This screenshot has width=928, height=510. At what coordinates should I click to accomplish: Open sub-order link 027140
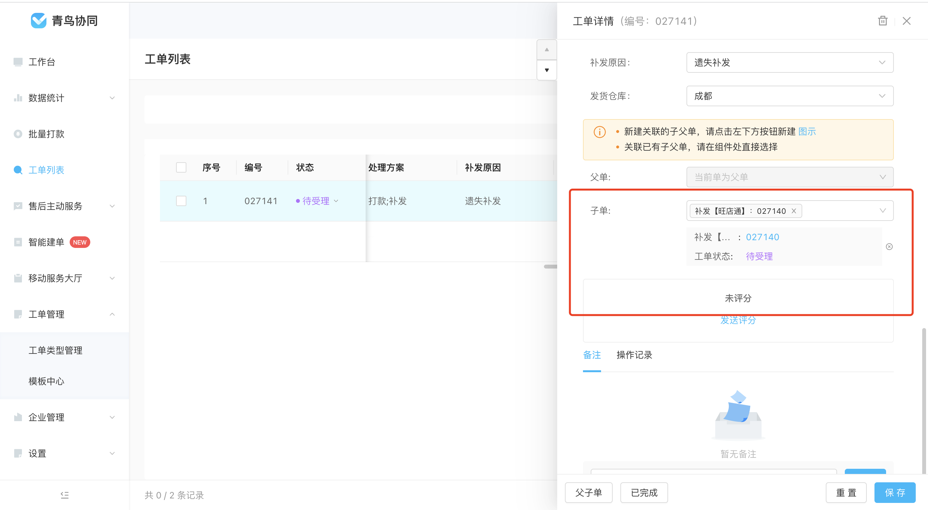tap(762, 237)
